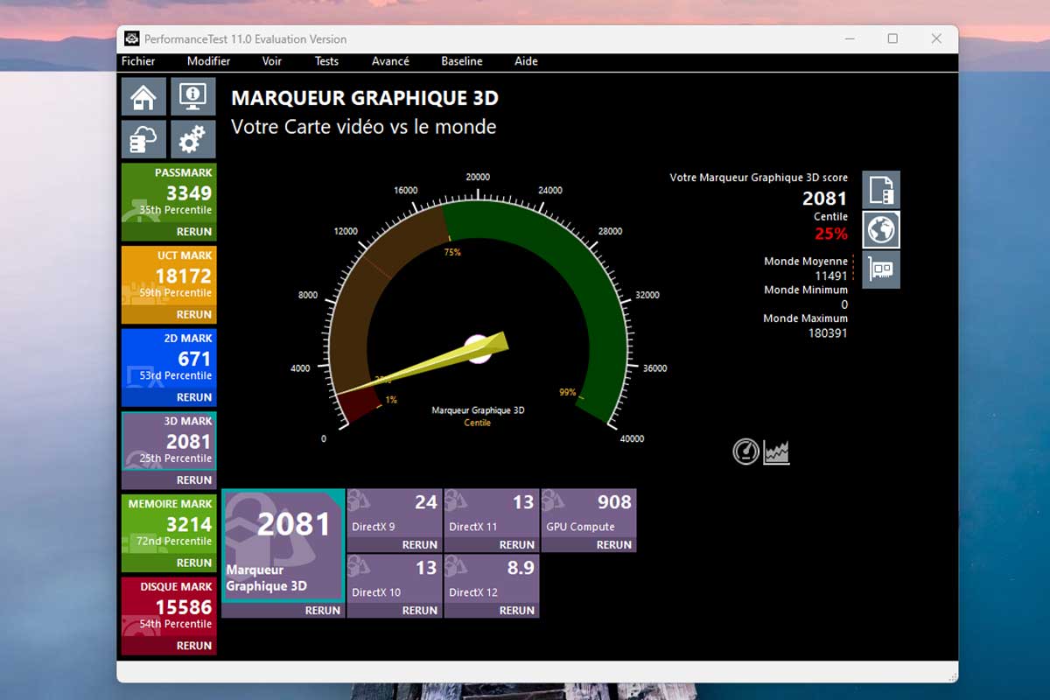
Task: Close the PerformanceTest window
Action: [936, 38]
